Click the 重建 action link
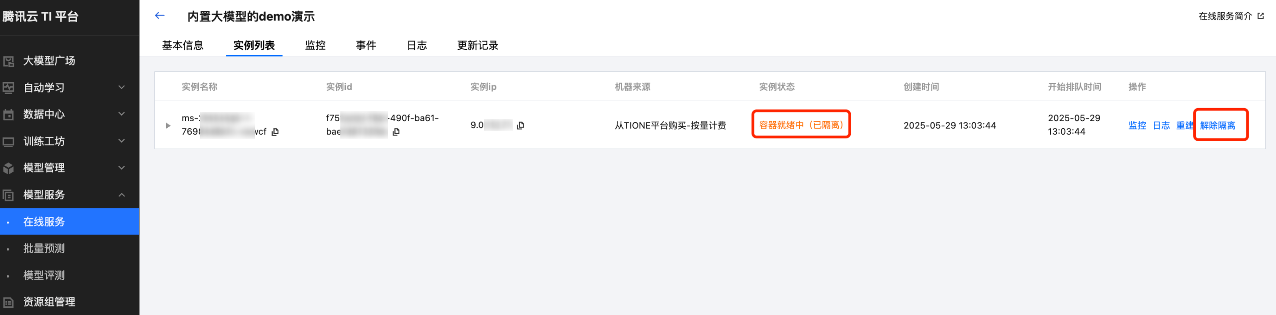Screen dimensions: 1276x315 [x=1185, y=126]
